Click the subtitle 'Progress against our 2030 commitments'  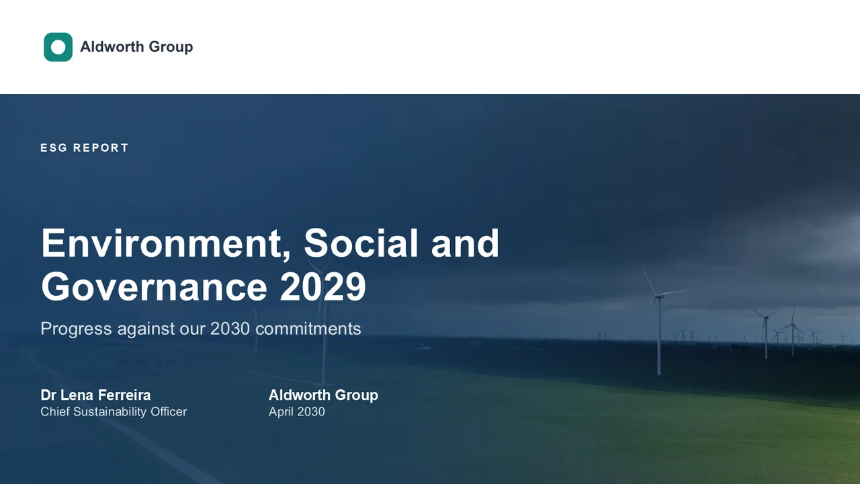tap(201, 329)
